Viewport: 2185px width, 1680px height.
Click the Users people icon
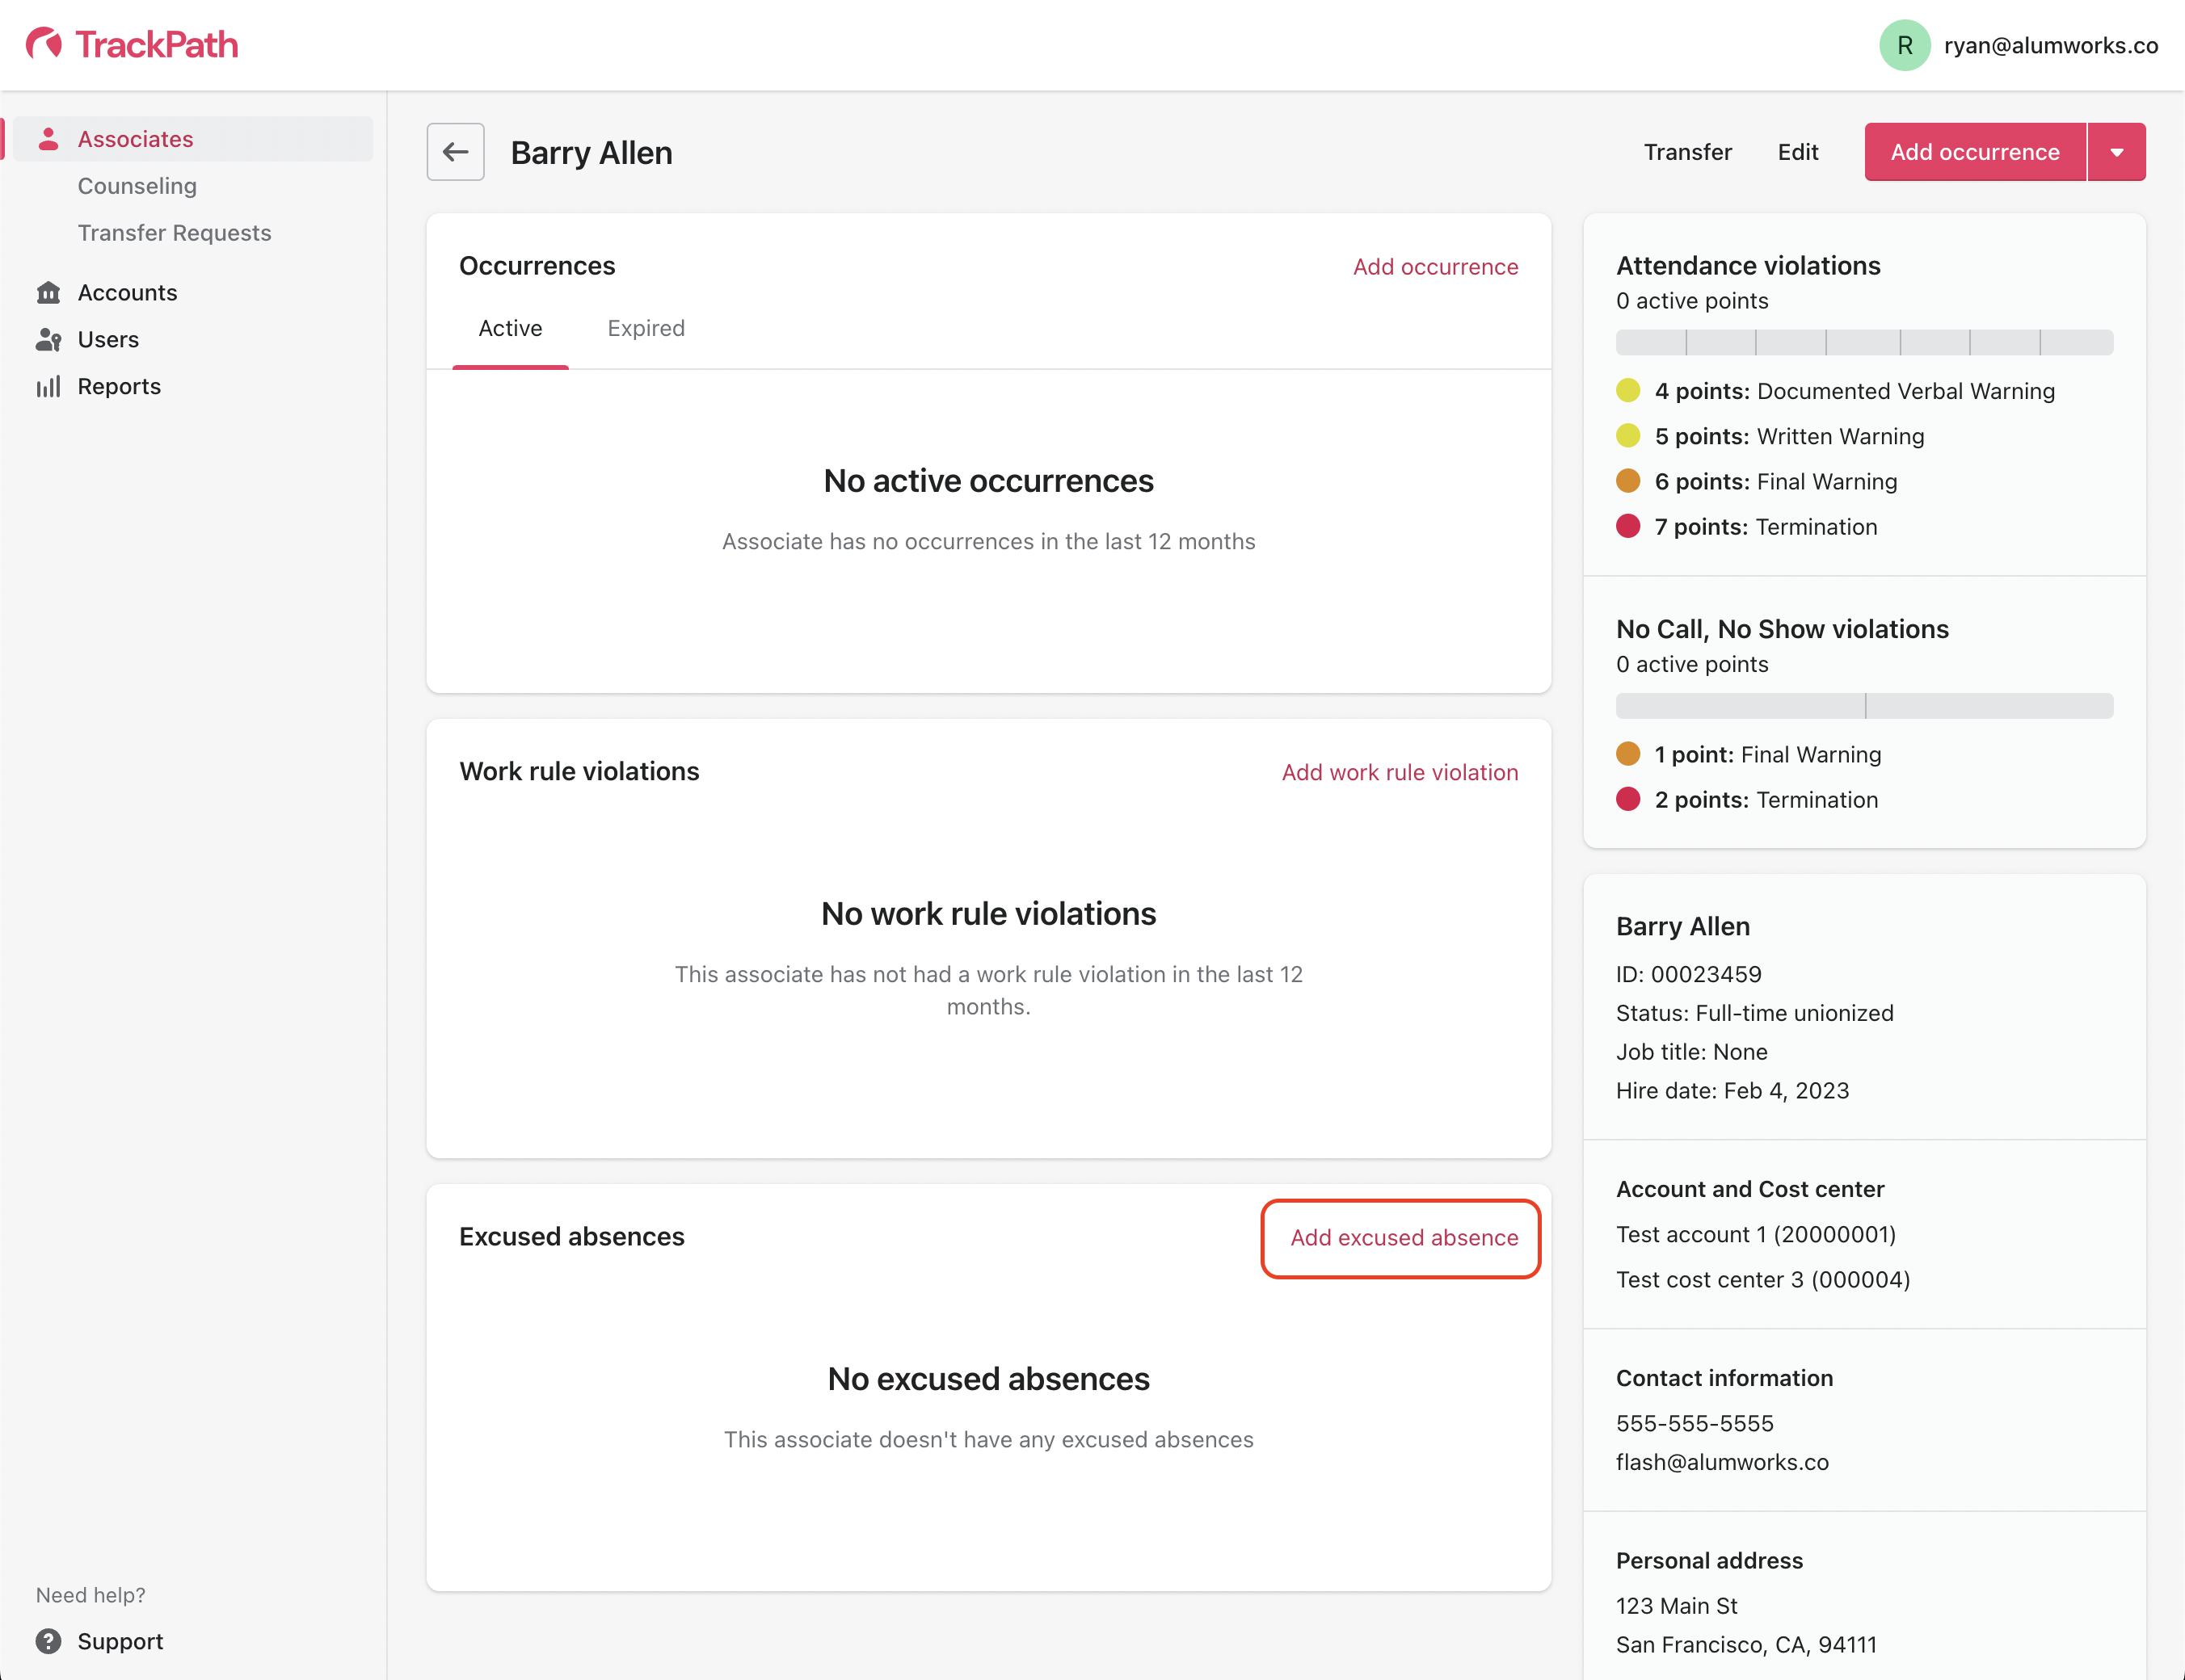click(48, 339)
